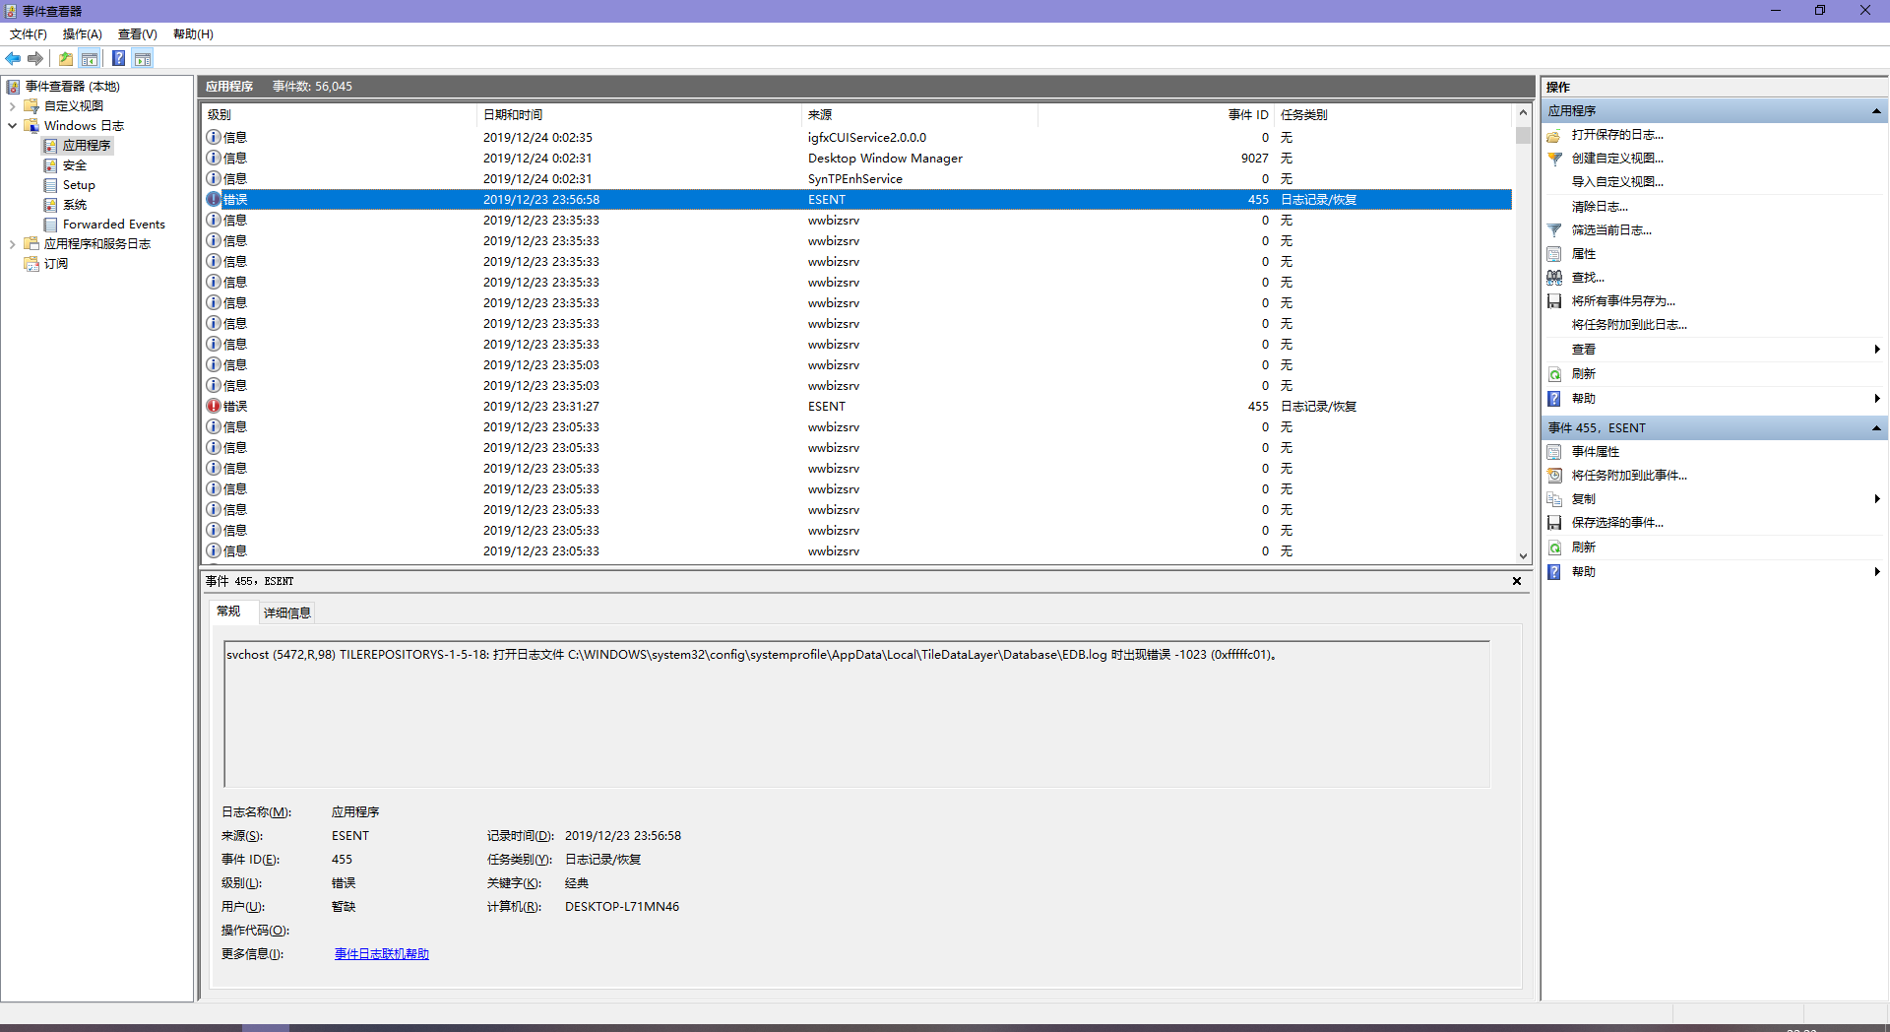Collapse the 应用程序 actions section header
Image resolution: width=1890 pixels, height=1032 pixels.
(1876, 111)
